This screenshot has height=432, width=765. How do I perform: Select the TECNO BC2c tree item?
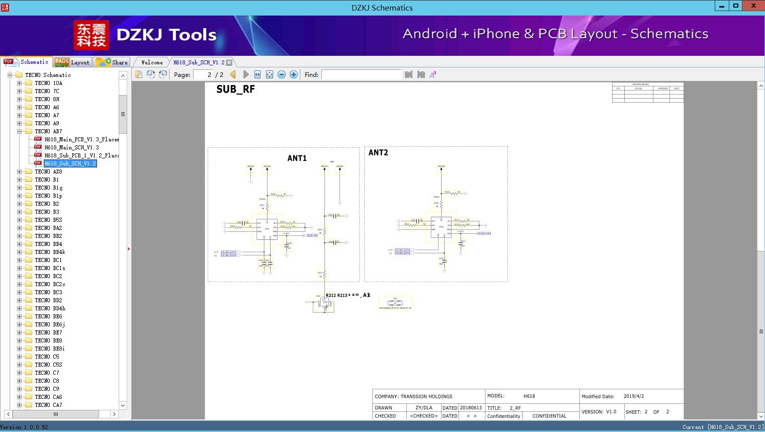50,284
